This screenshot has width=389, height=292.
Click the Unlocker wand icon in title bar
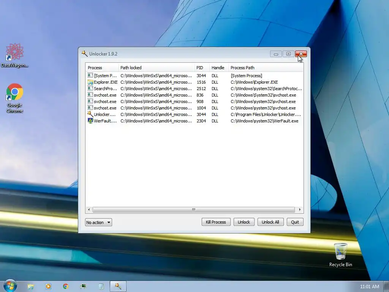(85, 53)
